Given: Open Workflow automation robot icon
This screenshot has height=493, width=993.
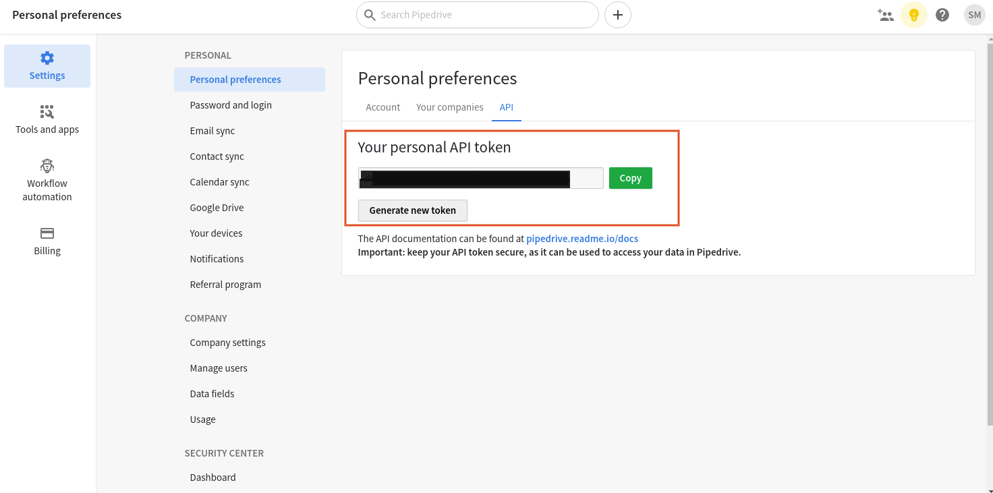Looking at the screenshot, I should [47, 166].
